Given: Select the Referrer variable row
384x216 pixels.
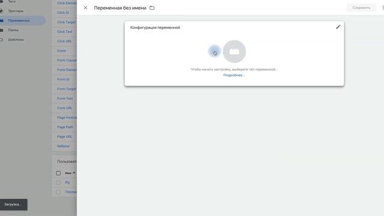Looking at the screenshot, I should [64, 146].
